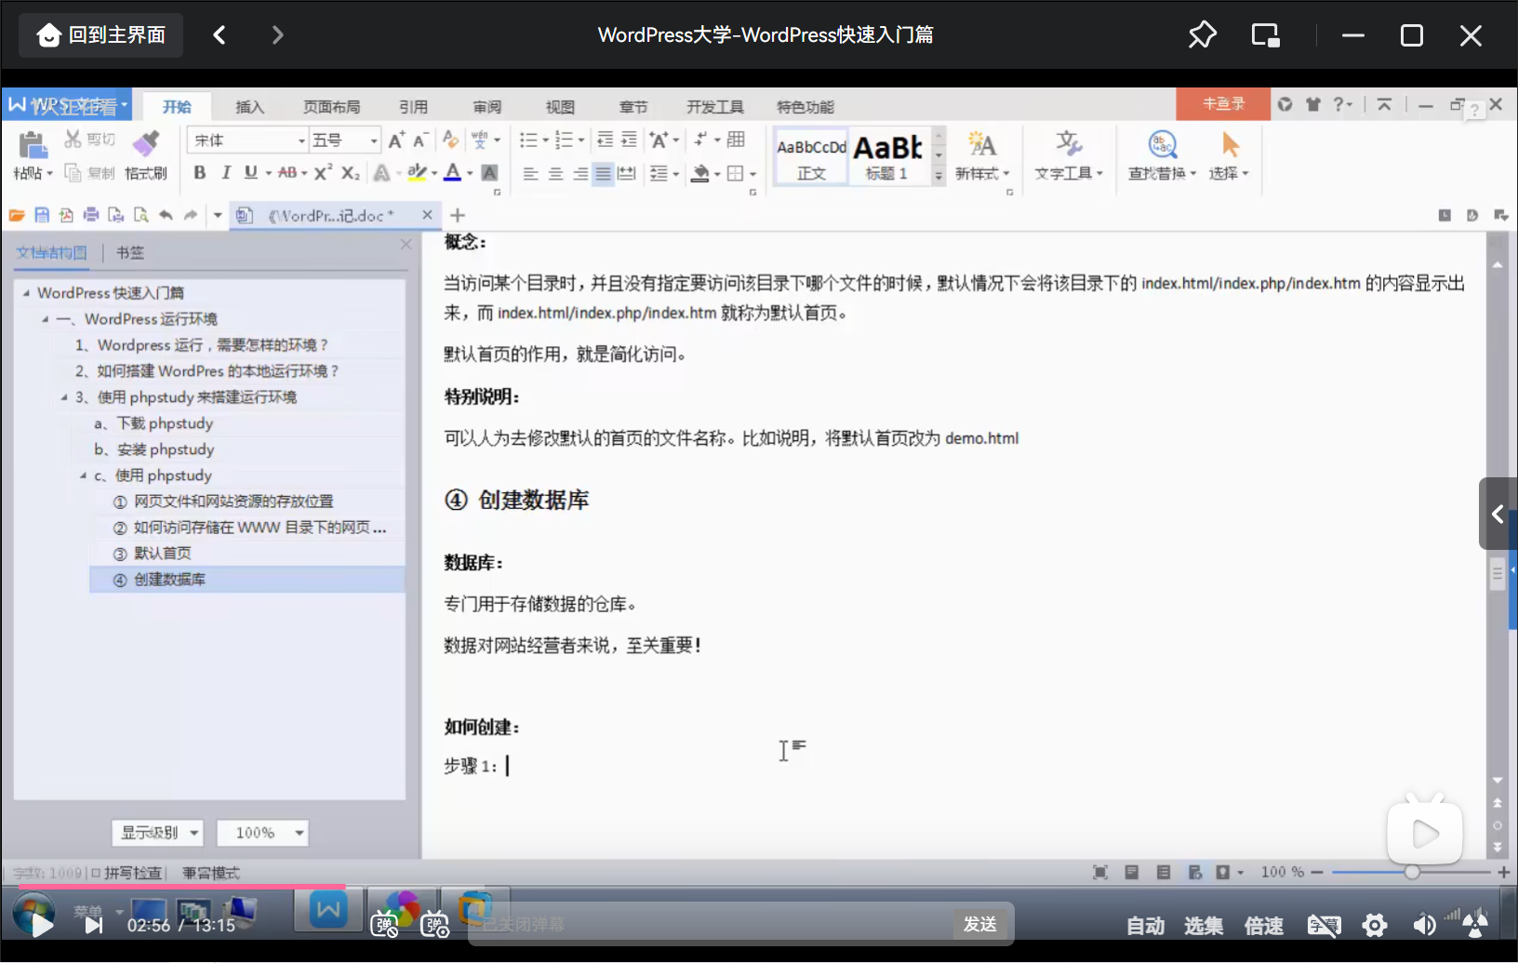This screenshot has height=963, width=1518.
Task: Switch to picture-in-picture mini window
Action: 1265,35
